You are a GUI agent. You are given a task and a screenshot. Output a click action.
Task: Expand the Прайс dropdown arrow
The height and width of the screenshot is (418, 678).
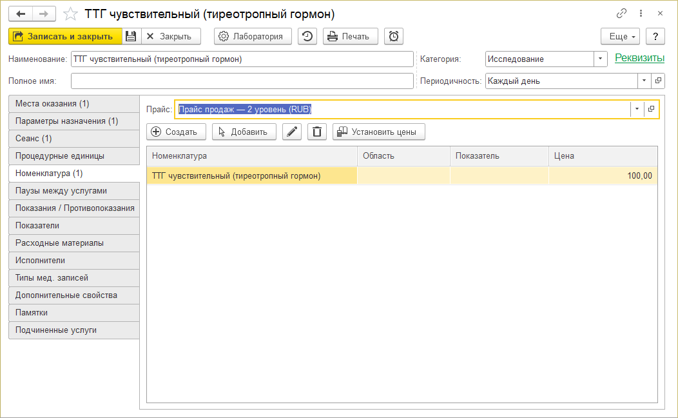click(x=637, y=109)
